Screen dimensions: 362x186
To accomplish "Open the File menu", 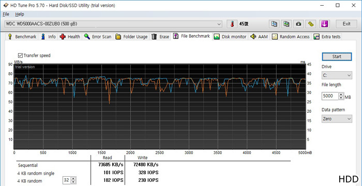I will tap(6, 14).
